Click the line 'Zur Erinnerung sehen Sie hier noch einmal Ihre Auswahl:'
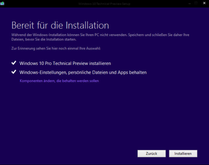The image size is (209, 165). [x=56, y=49]
